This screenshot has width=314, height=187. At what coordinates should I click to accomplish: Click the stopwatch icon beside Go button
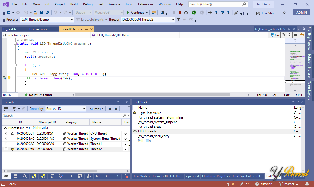tap(283, 35)
